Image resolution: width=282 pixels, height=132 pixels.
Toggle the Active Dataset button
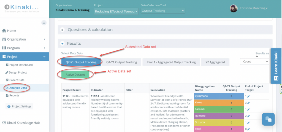[x=75, y=75]
